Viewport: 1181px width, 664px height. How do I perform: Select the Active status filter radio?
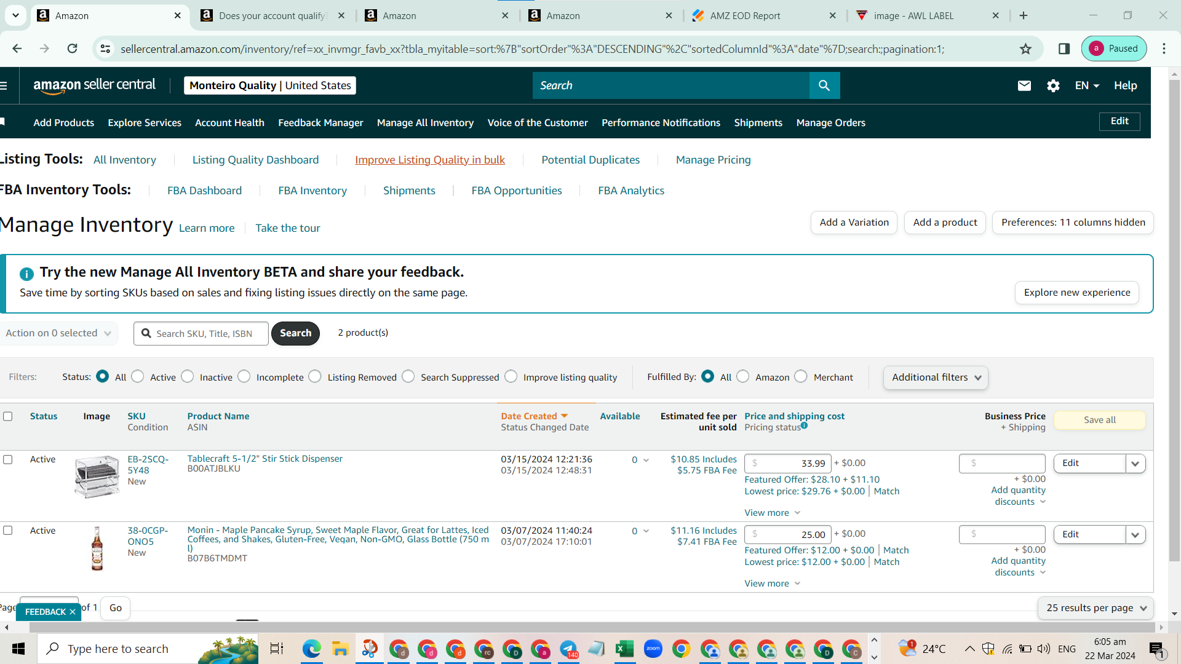coord(138,376)
